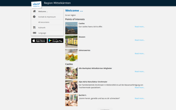Click the fork and knife Kulinarik icon
Viewport: 176px width, 110px height.
(34, 28)
